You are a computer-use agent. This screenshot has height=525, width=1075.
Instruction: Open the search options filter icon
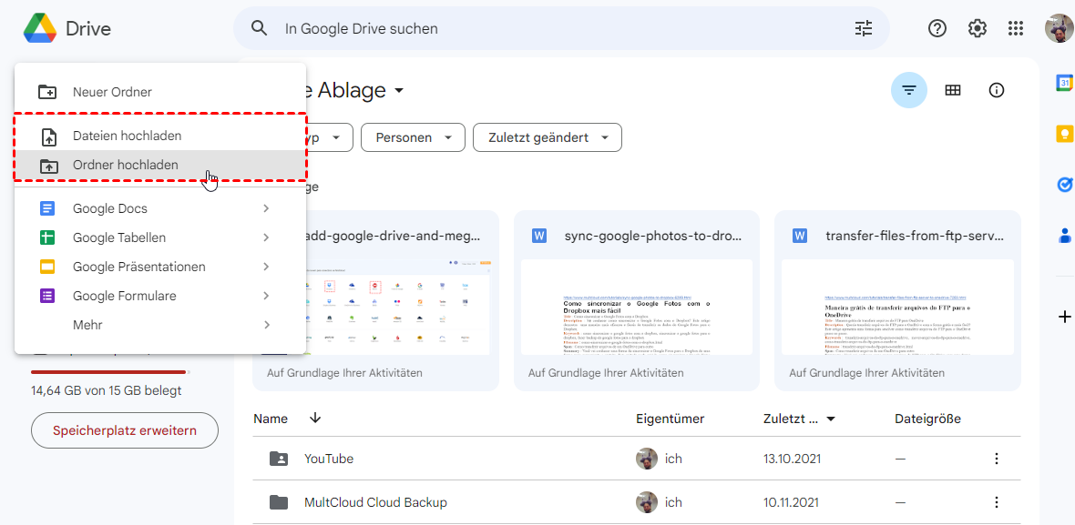click(863, 28)
